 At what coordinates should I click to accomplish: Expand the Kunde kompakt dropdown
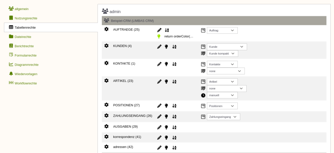tap(222, 54)
